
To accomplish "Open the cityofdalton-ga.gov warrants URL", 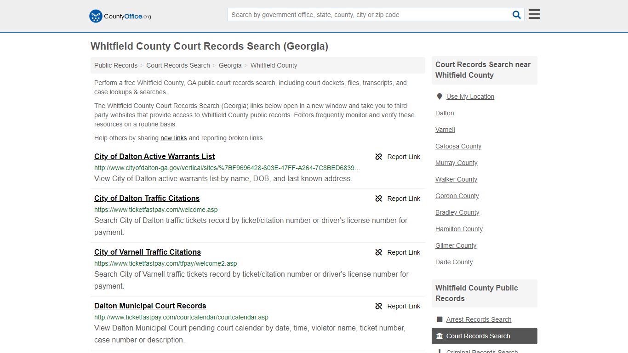I will tap(227, 168).
